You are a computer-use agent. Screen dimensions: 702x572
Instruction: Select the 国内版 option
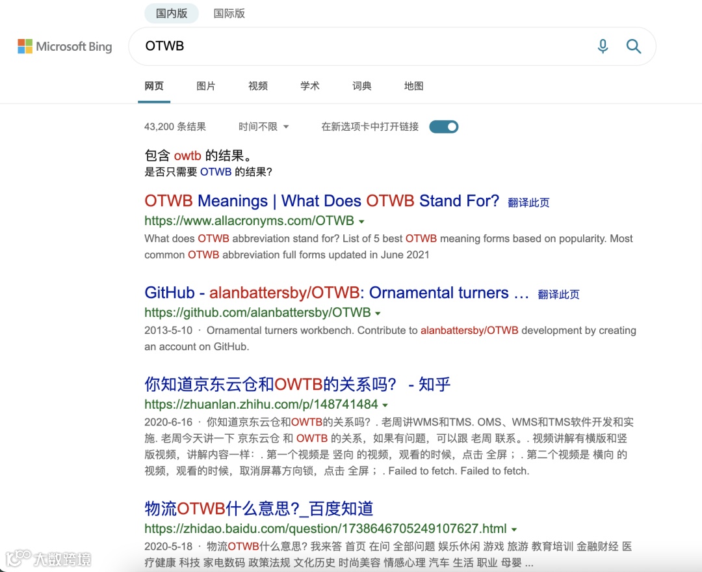click(171, 13)
